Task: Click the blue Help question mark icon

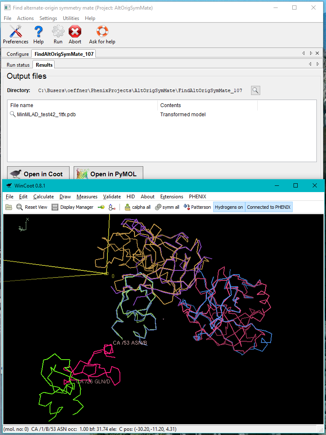Action: (38, 34)
